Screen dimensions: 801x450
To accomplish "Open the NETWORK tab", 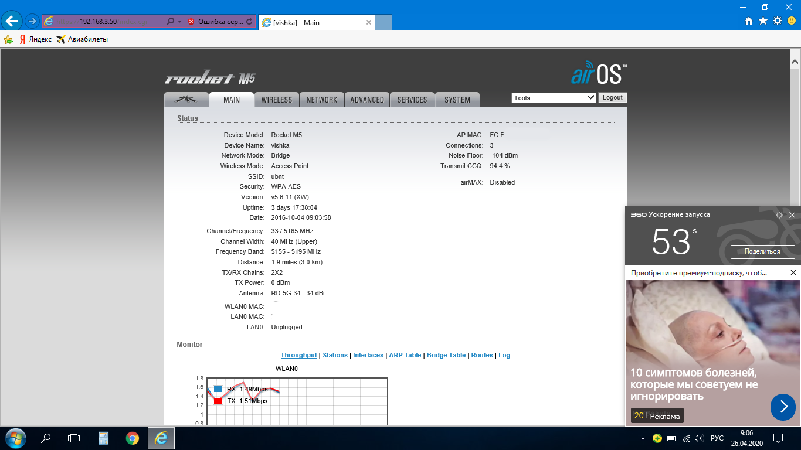I will 322,100.
